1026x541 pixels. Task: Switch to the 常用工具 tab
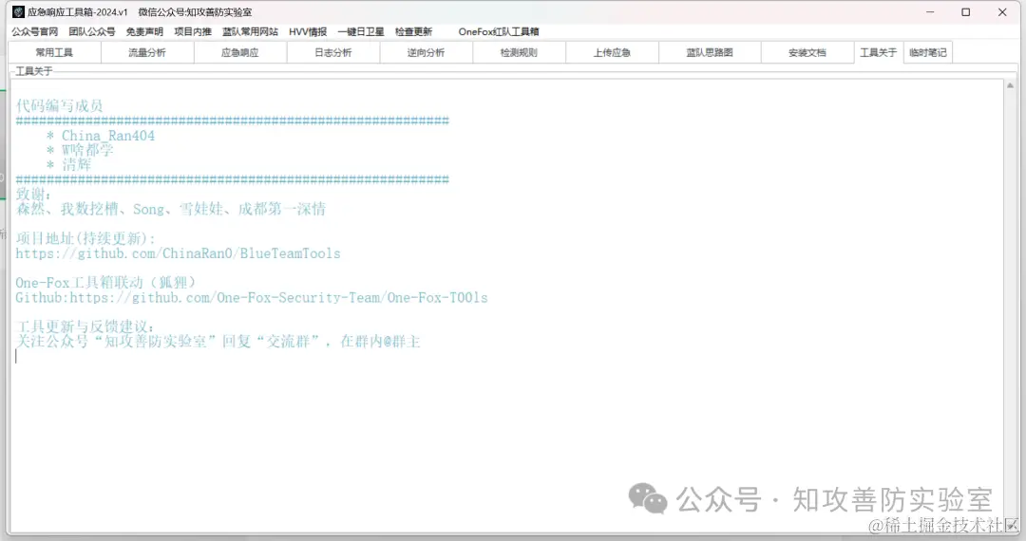pyautogui.click(x=54, y=52)
